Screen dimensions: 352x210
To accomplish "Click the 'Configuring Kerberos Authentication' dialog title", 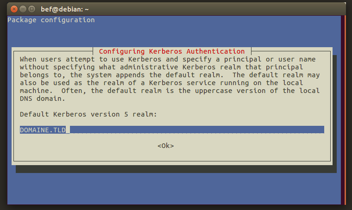I will (172, 51).
